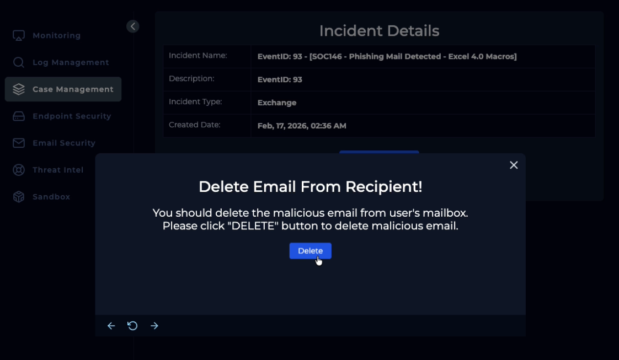This screenshot has height=360, width=619.
Task: Close the Delete Email dialog
Action: [x=514, y=165]
